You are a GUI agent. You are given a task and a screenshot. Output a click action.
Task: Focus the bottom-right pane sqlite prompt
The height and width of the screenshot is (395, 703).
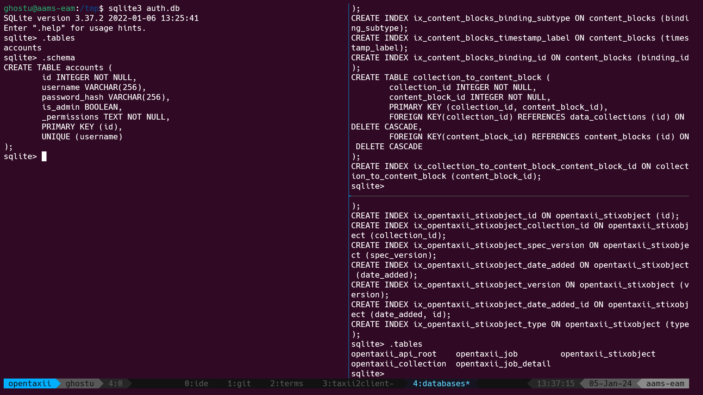click(x=368, y=374)
